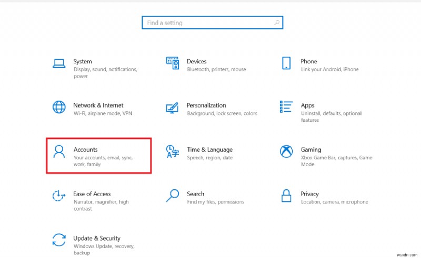Click the Ease of Access icon

(59, 196)
